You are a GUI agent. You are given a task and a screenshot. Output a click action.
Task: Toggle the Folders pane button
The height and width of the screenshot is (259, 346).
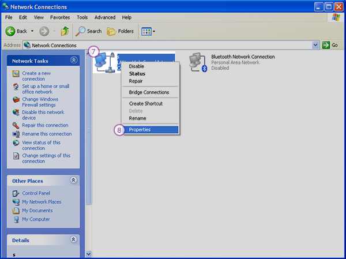click(121, 31)
